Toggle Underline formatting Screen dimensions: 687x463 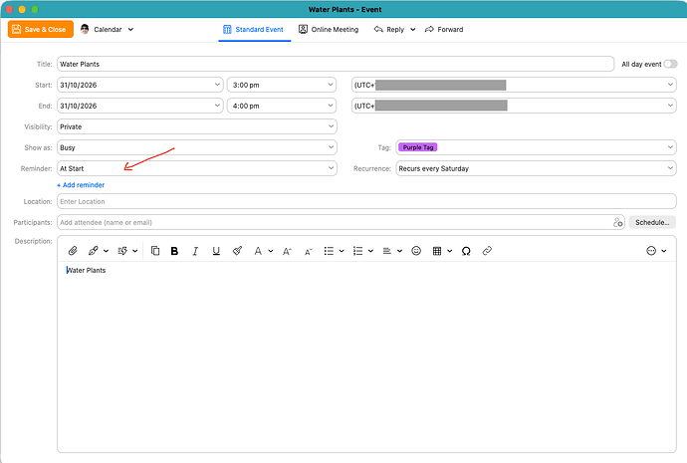(x=216, y=251)
